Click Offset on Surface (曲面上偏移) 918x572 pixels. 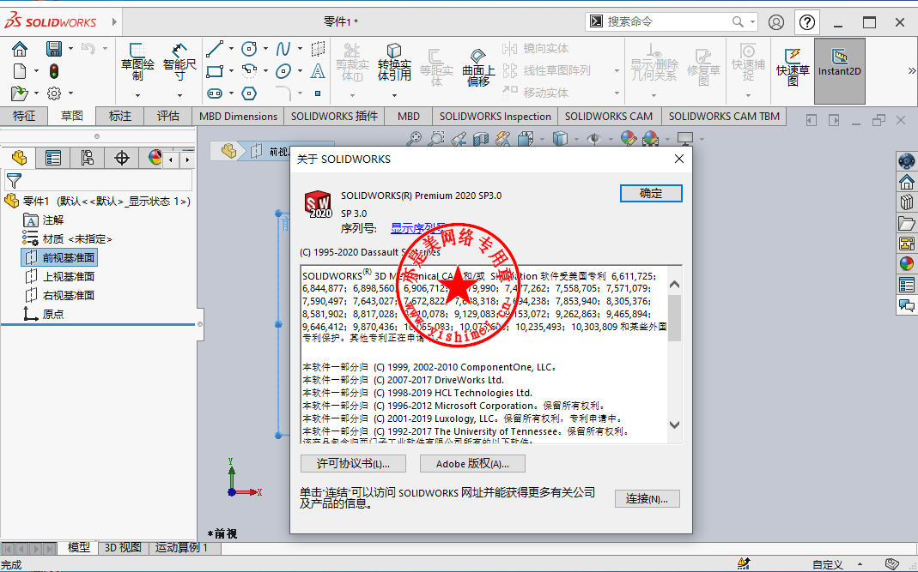click(x=478, y=67)
